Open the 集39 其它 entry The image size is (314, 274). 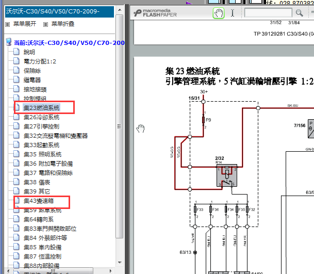(37, 191)
